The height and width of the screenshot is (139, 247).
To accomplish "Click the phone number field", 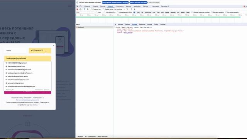I will tap(40, 51).
